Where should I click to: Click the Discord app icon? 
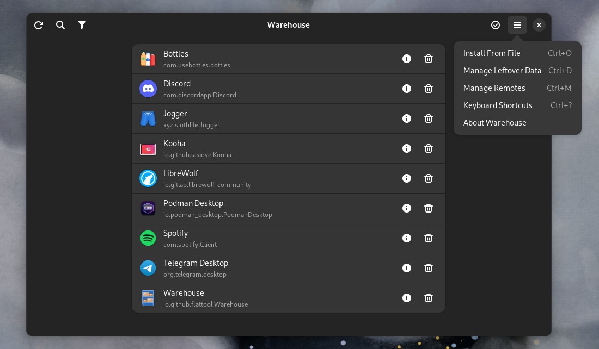[148, 89]
